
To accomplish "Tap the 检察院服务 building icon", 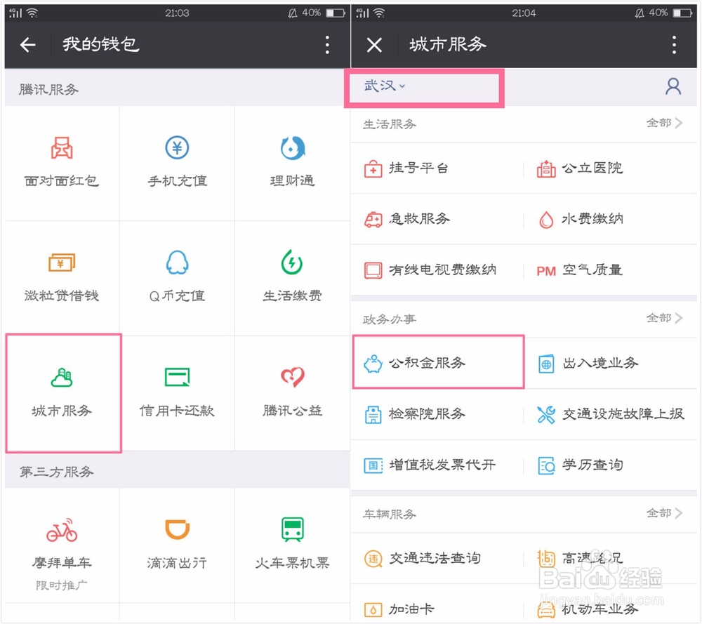I will pyautogui.click(x=373, y=415).
